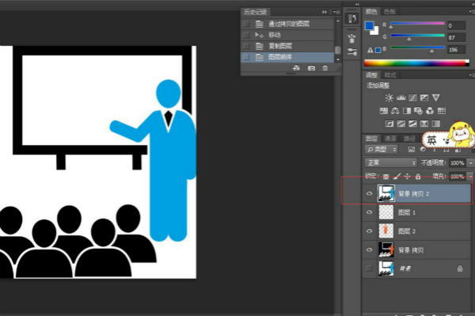Open the History panel dock icon
Viewport: 475px width, 316px height.
click(x=352, y=19)
